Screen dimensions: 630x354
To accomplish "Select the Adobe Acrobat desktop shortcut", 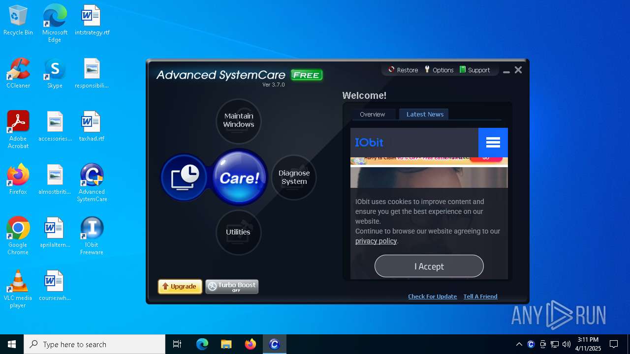I will click(x=18, y=130).
